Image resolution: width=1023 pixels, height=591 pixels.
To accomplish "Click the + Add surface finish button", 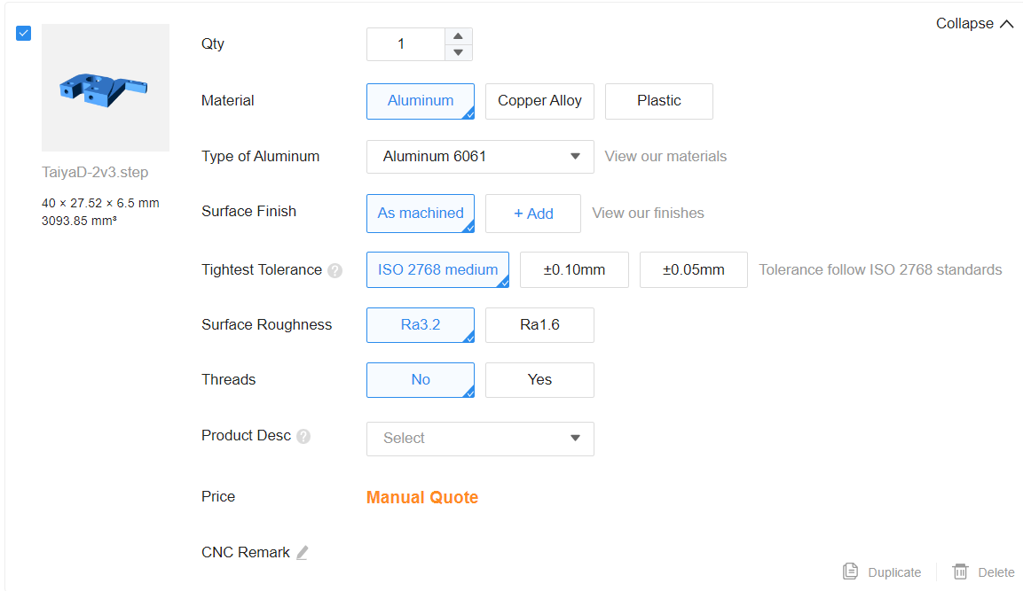I will pyautogui.click(x=532, y=214).
